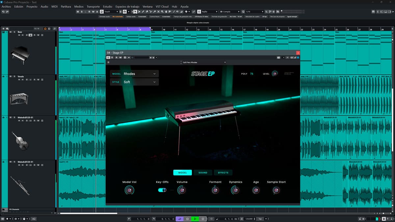Click the Formant knob
The height and width of the screenshot is (222, 395).
click(215, 190)
